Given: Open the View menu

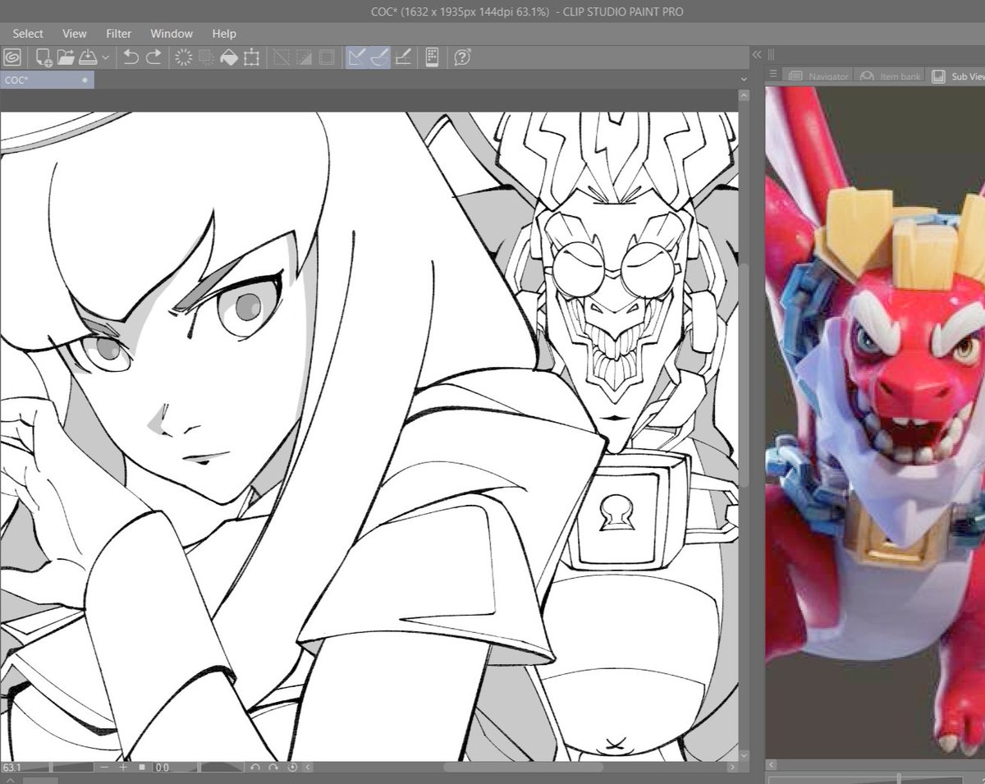Looking at the screenshot, I should [75, 34].
